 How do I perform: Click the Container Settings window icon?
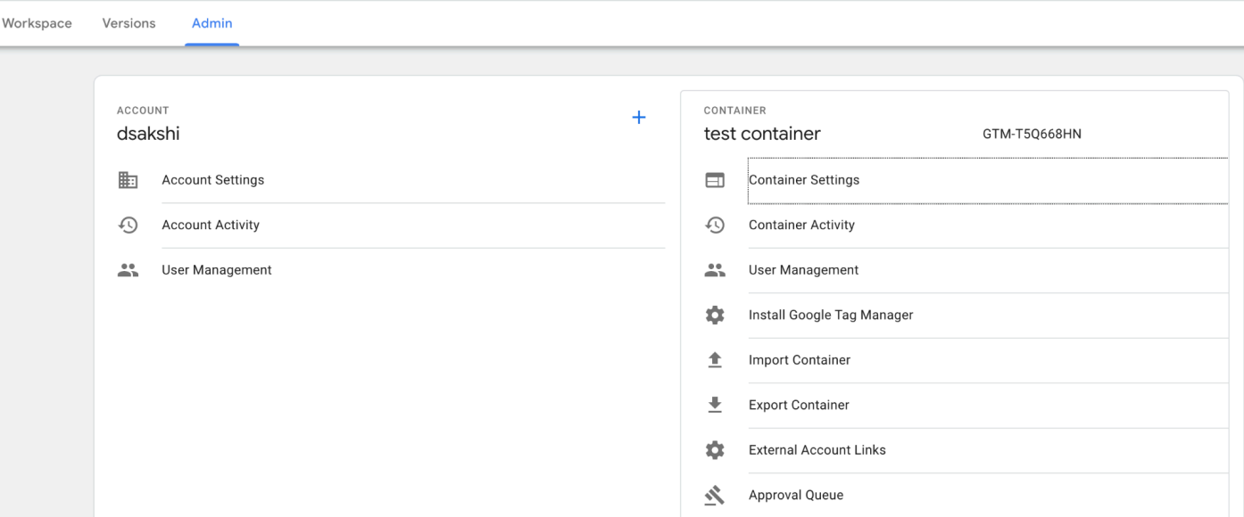coord(715,180)
